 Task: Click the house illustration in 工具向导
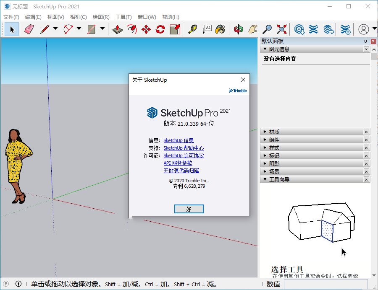click(321, 222)
